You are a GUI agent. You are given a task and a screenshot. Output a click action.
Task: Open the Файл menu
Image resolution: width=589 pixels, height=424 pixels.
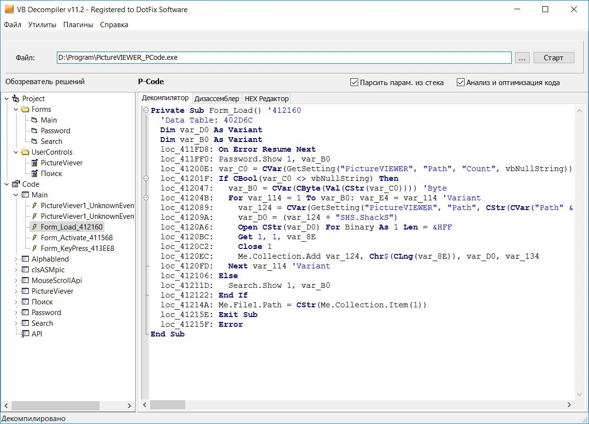pos(13,25)
